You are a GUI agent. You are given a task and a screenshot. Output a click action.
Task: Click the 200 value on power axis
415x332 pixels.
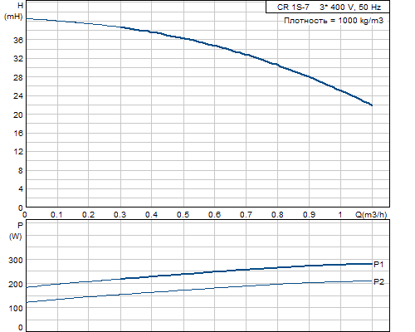(16, 285)
